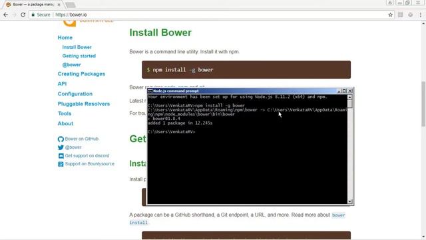Screen dimensions: 426x240
Task: Open the API page link
Action: coord(62,84)
